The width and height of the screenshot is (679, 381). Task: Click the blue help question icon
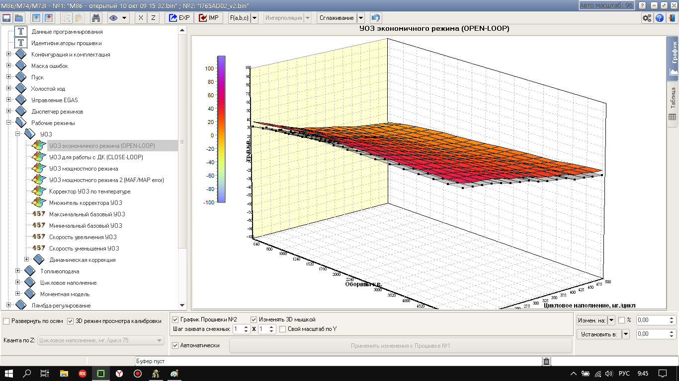[x=660, y=18]
